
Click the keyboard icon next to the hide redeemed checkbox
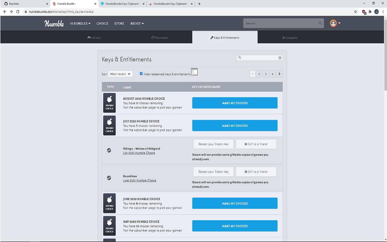coord(194,72)
